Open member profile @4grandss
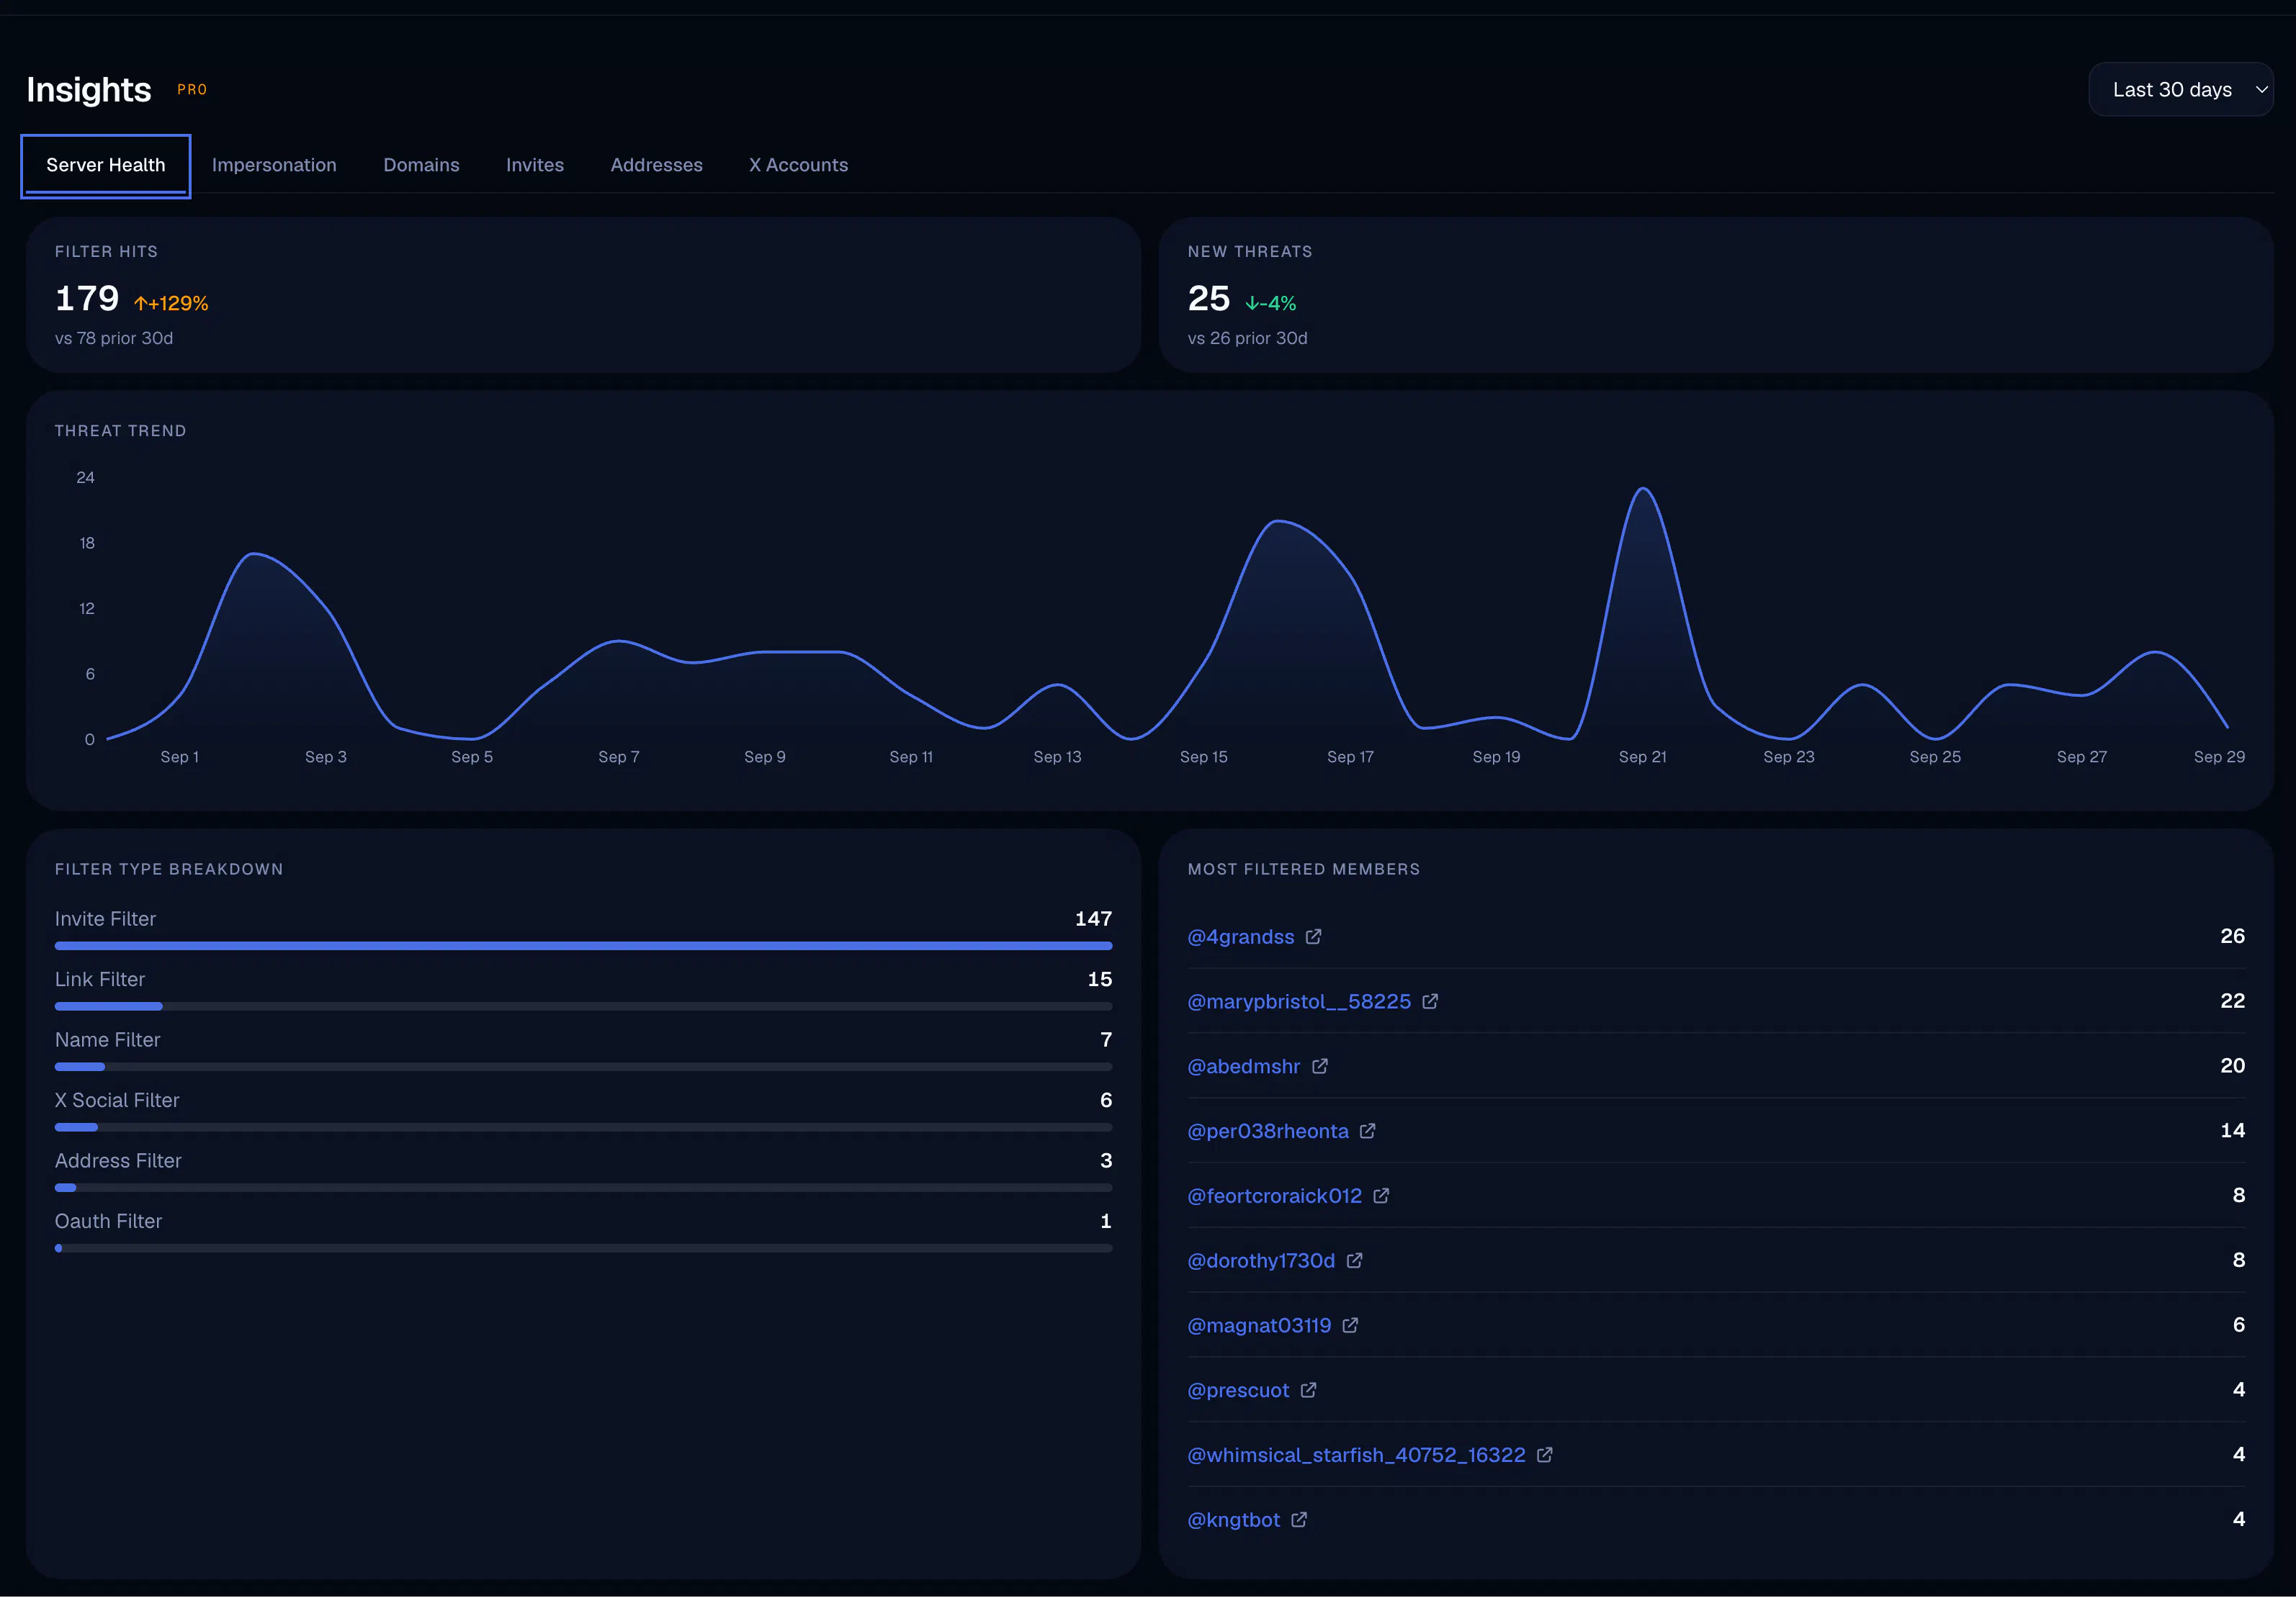 [1240, 937]
